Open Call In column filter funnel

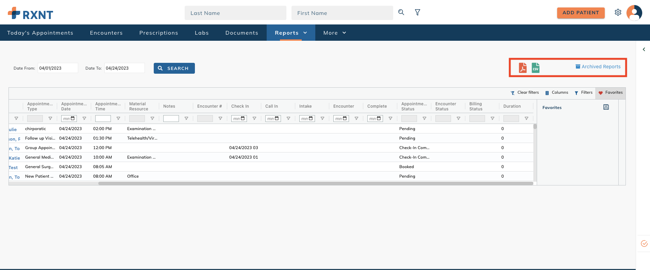(x=288, y=119)
